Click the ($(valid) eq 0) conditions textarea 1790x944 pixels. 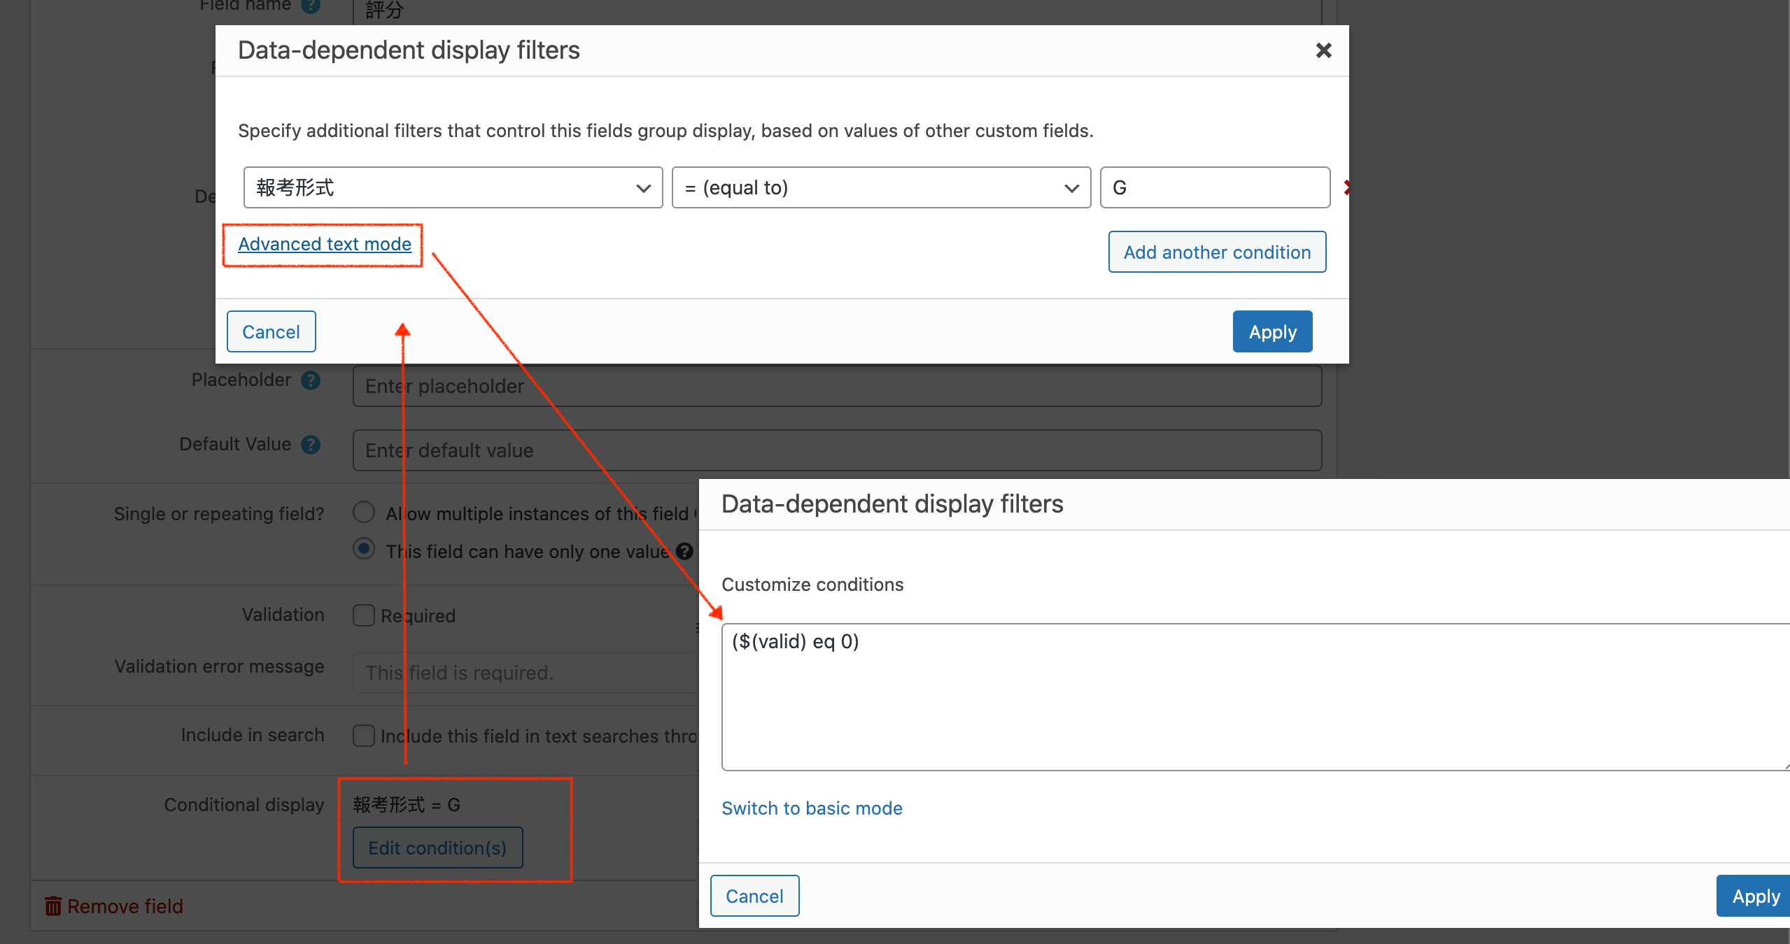pos(1255,697)
